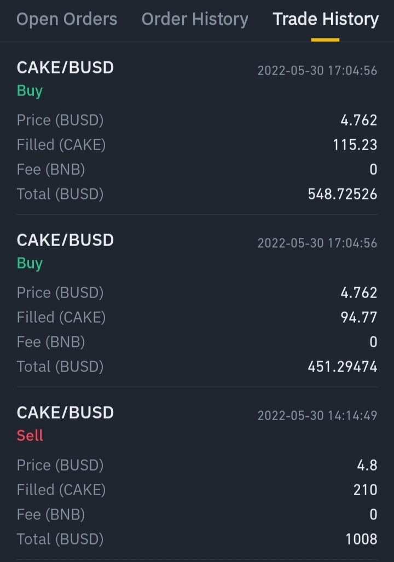Tap the 14:14:49 trade timestamp
Image resolution: width=394 pixels, height=562 pixels.
352,415
